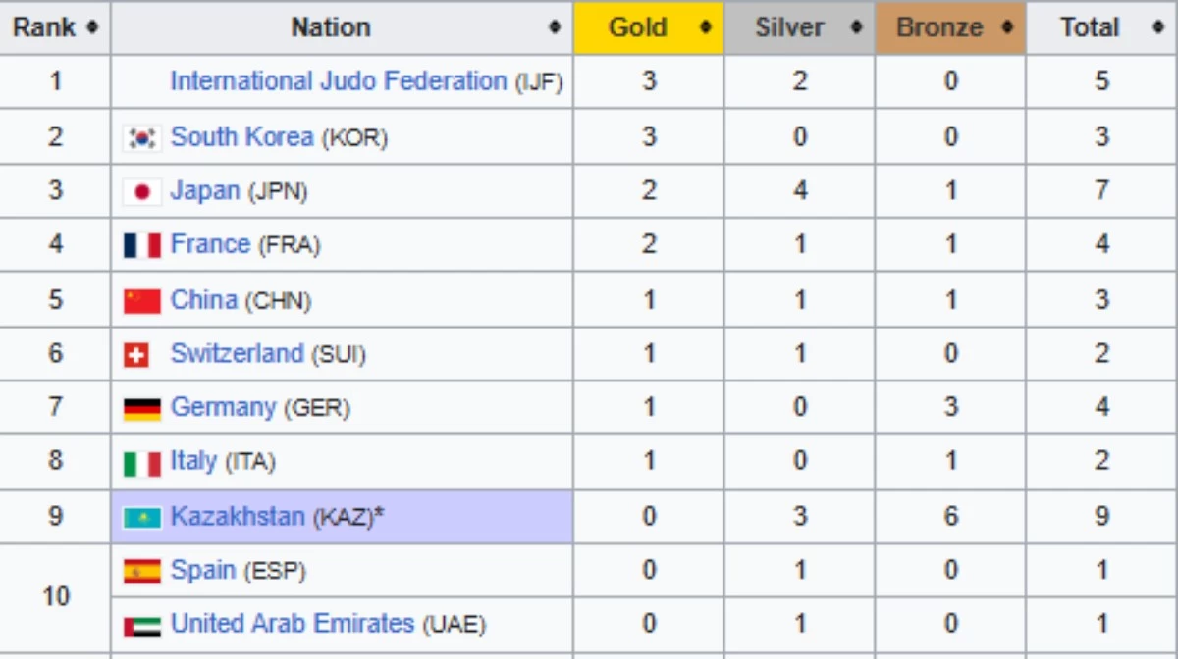Image resolution: width=1178 pixels, height=659 pixels.
Task: Click the France flag icon
Action: click(142, 245)
